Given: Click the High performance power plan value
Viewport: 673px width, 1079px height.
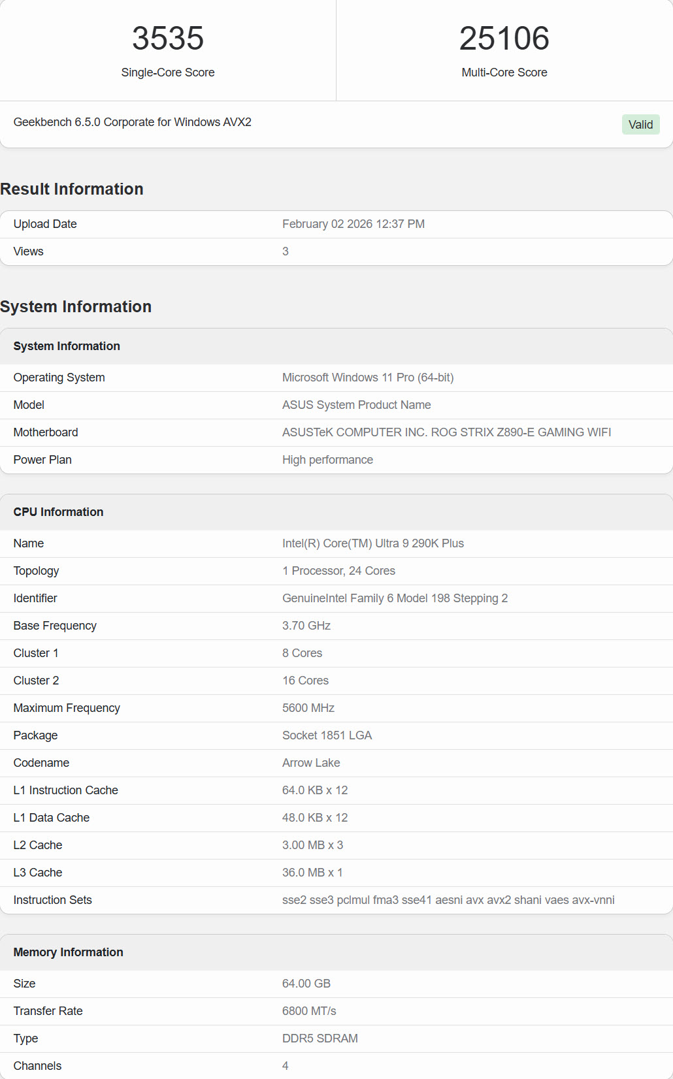Looking at the screenshot, I should (327, 460).
